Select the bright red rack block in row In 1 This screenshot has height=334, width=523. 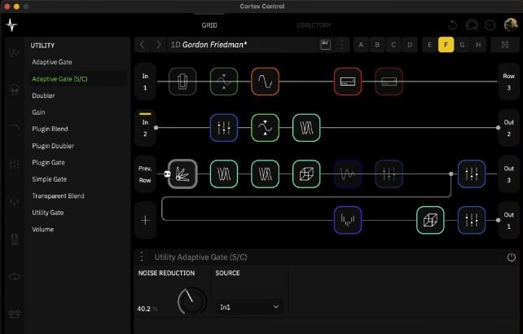point(348,81)
